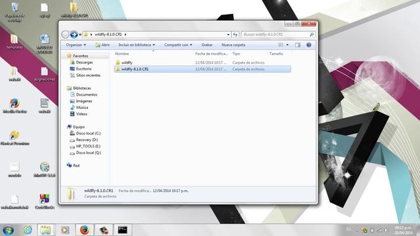The image size is (420, 236).
Task: Change the view with the views icon
Action: pos(281,45)
